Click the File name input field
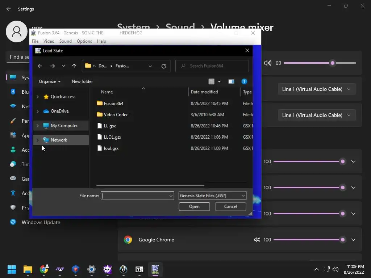 (137, 196)
